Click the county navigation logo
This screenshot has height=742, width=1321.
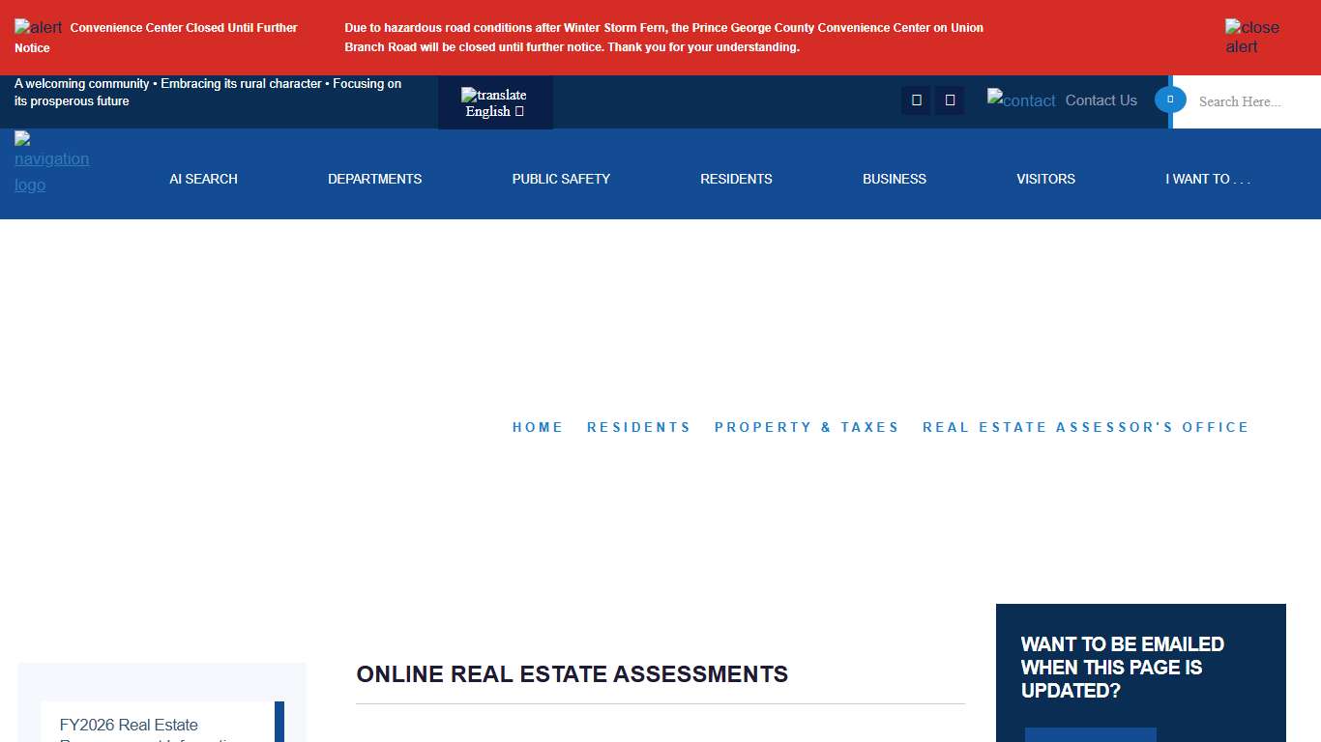pos(50,159)
